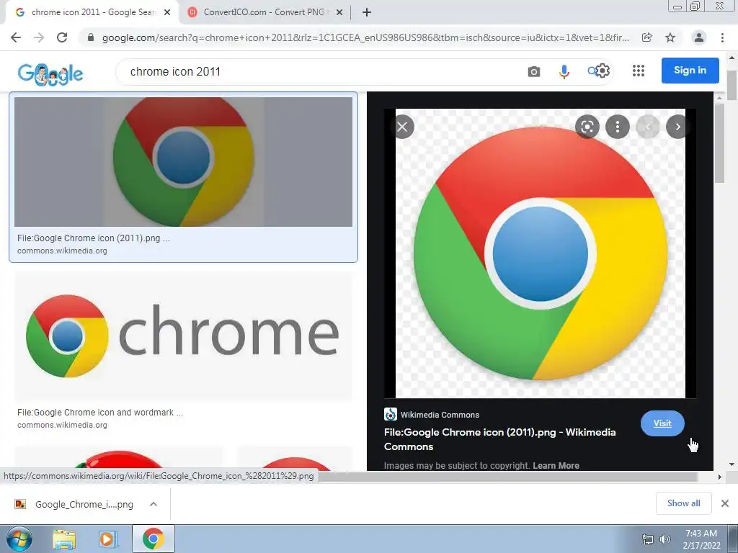Click the large Chrome logo preview image
This screenshot has width=738, height=553.
click(x=541, y=253)
